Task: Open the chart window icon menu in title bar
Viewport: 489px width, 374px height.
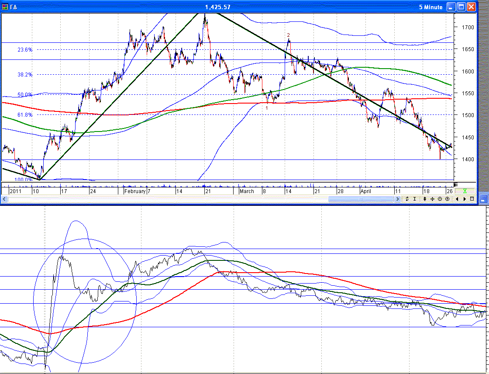Action: 5,7
